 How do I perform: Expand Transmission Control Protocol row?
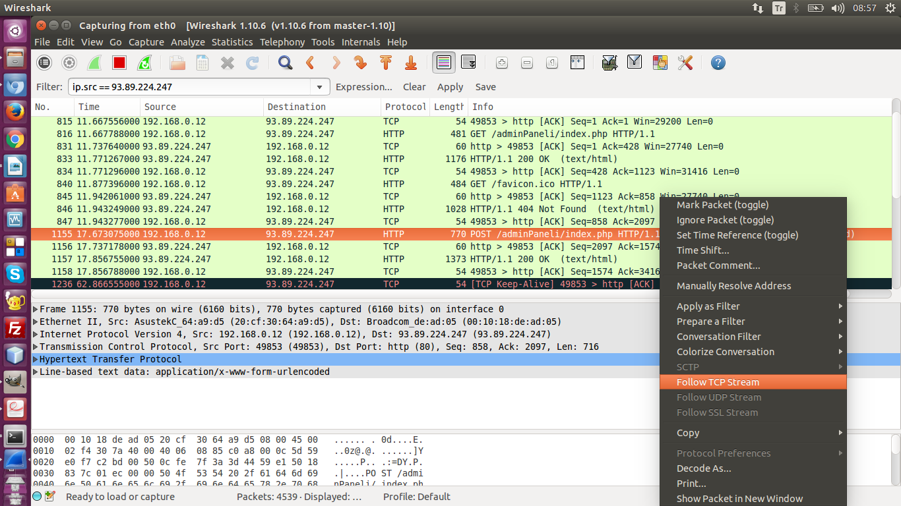36,347
